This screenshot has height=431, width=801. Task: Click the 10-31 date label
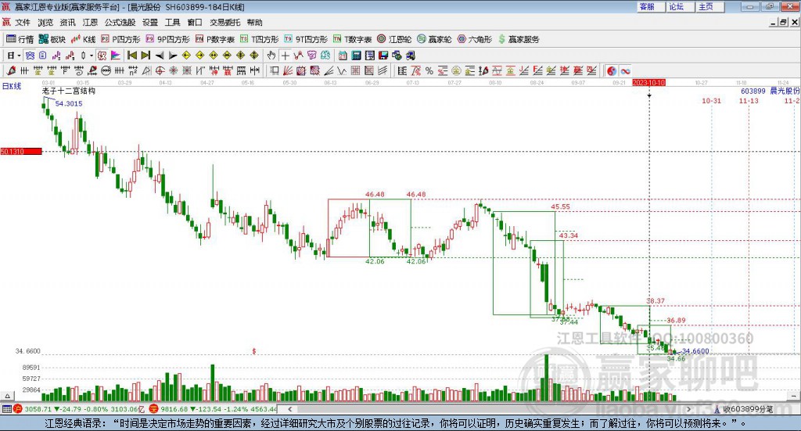point(711,101)
